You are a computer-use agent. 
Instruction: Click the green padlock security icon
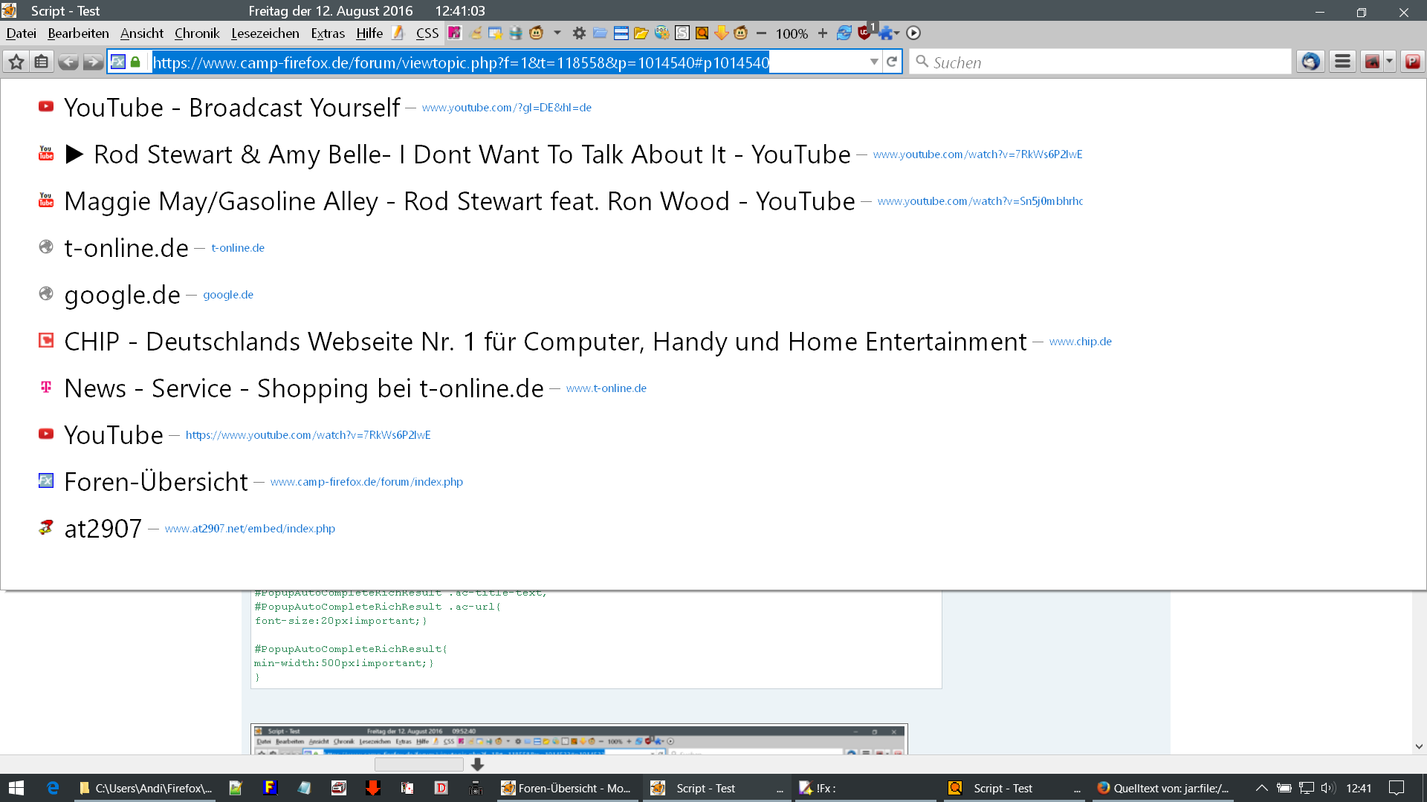click(x=135, y=62)
